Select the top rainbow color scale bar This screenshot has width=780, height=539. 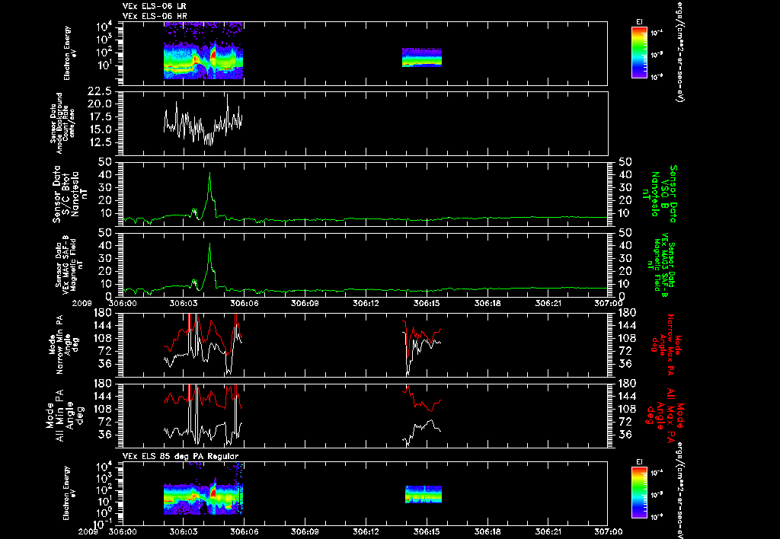coord(639,53)
